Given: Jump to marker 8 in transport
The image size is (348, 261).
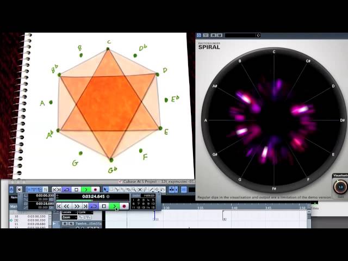Looking at the screenshot, I should [143, 204].
